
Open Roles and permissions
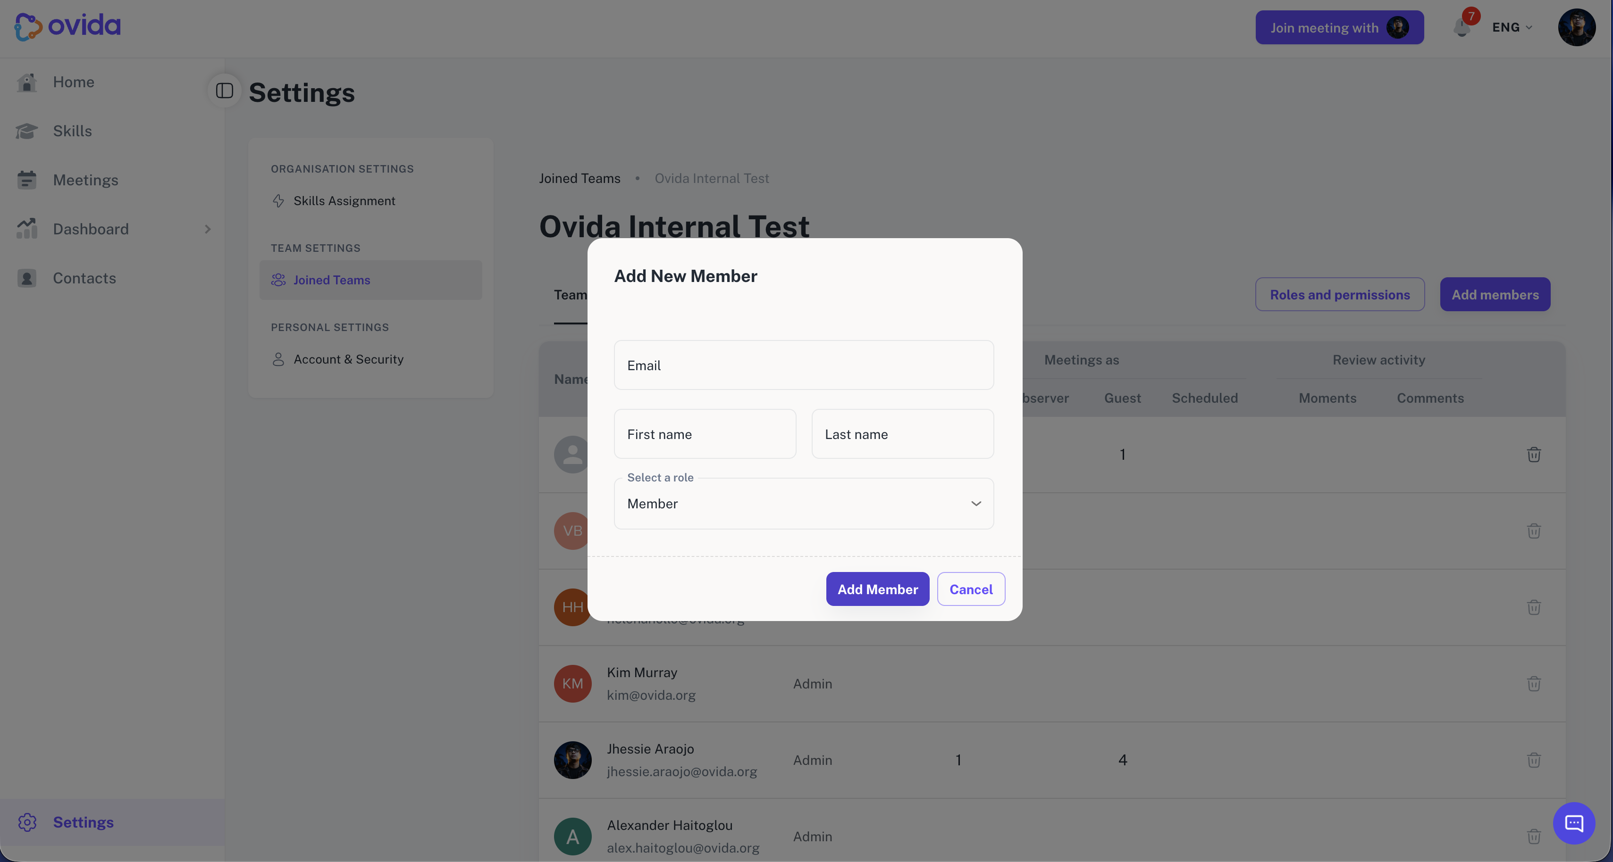(1340, 295)
